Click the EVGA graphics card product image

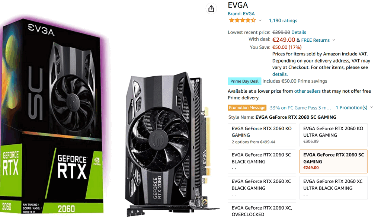pyautogui.click(x=170, y=143)
